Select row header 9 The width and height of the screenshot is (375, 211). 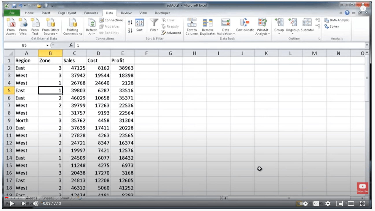pos(9,120)
